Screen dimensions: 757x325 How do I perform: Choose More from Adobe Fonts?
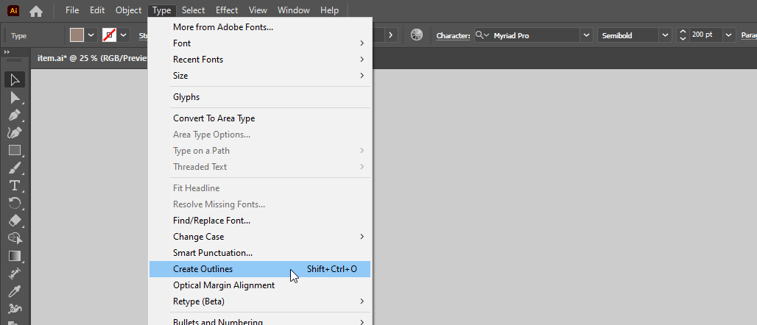[260, 27]
